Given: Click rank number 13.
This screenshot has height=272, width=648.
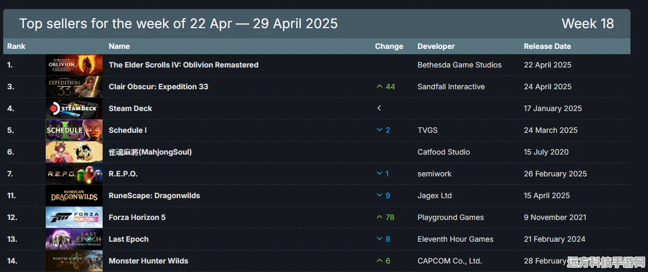Looking at the screenshot, I should click(12, 239).
